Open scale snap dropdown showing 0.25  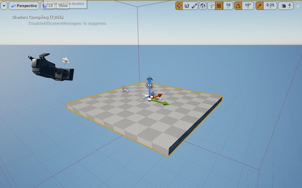(x=270, y=6)
